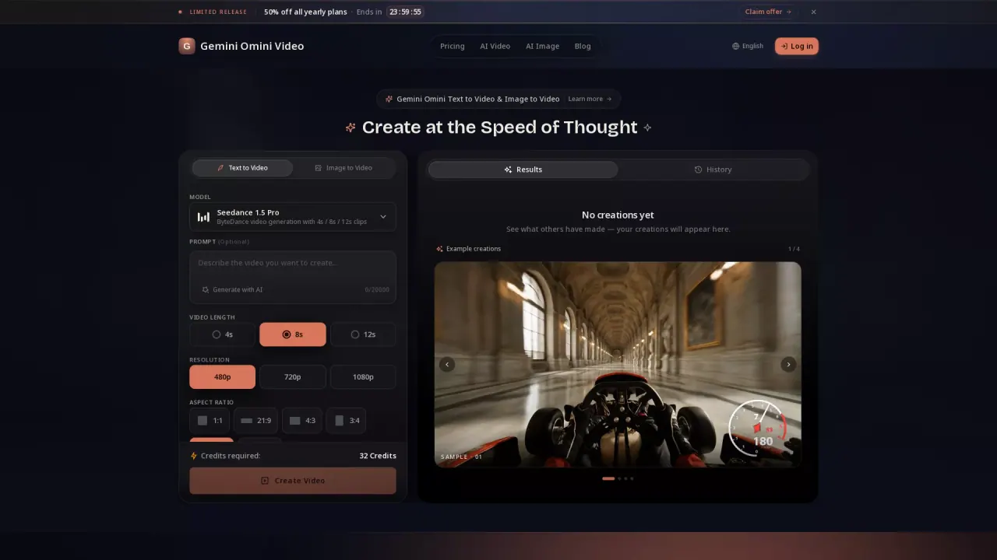
Task: Choose 1080p resolution
Action: tap(363, 376)
